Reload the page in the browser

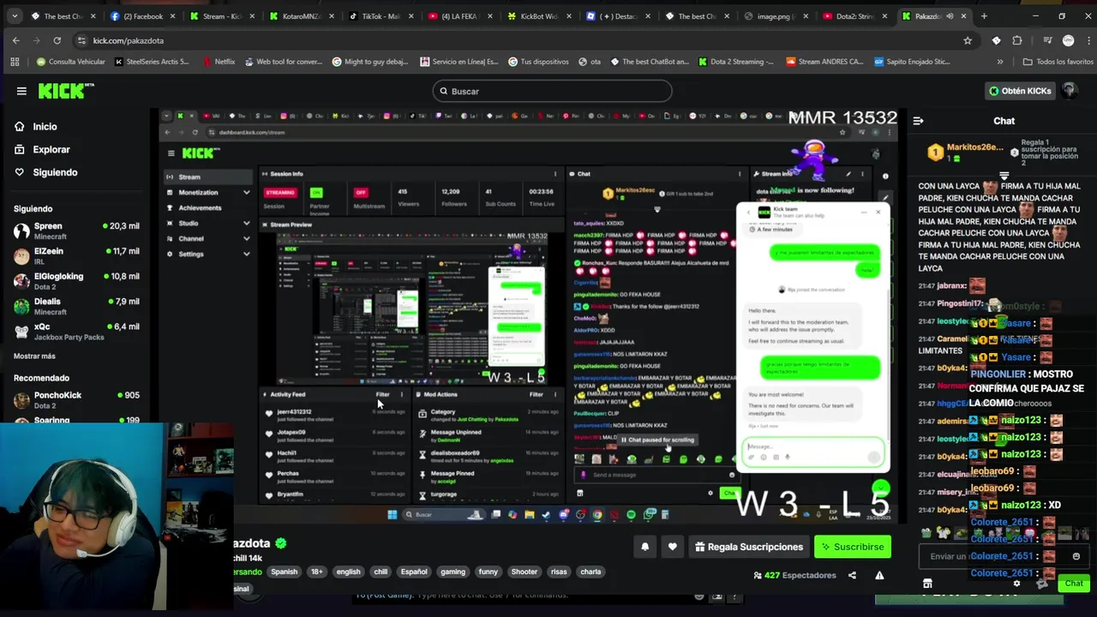[57, 40]
